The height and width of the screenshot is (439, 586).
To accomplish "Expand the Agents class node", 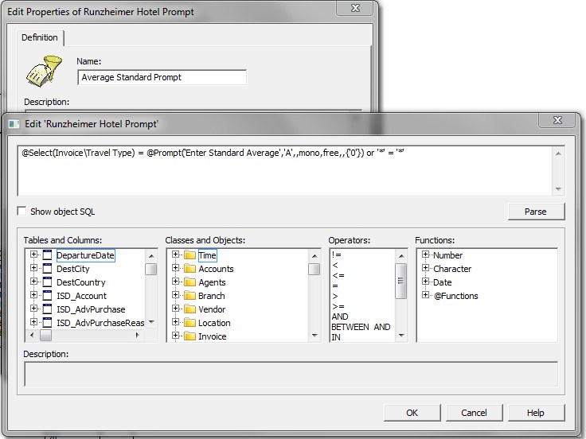I will tap(175, 282).
